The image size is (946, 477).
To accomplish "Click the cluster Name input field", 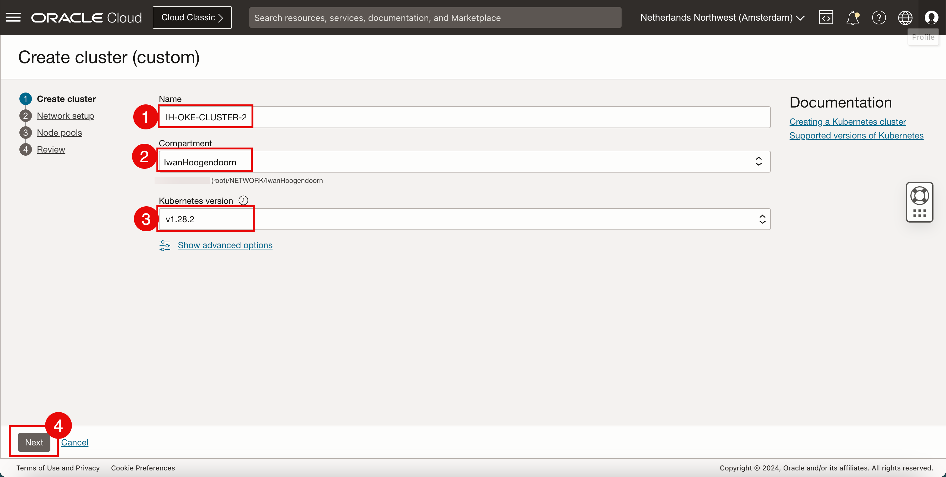I will [464, 118].
